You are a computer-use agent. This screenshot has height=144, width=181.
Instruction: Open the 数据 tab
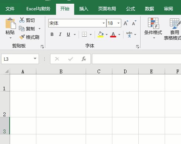pyautogui.click(x=149, y=9)
